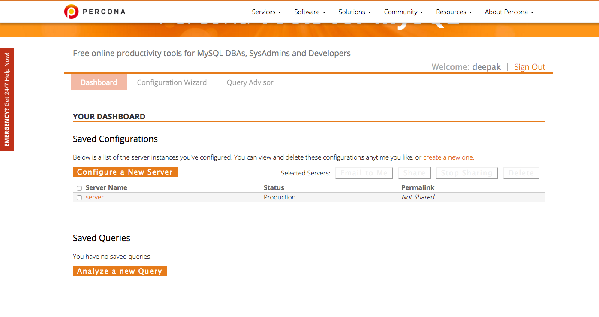Image resolution: width=599 pixels, height=317 pixels.
Task: Click the Emergency 24/7 Help banner
Action: (7, 100)
